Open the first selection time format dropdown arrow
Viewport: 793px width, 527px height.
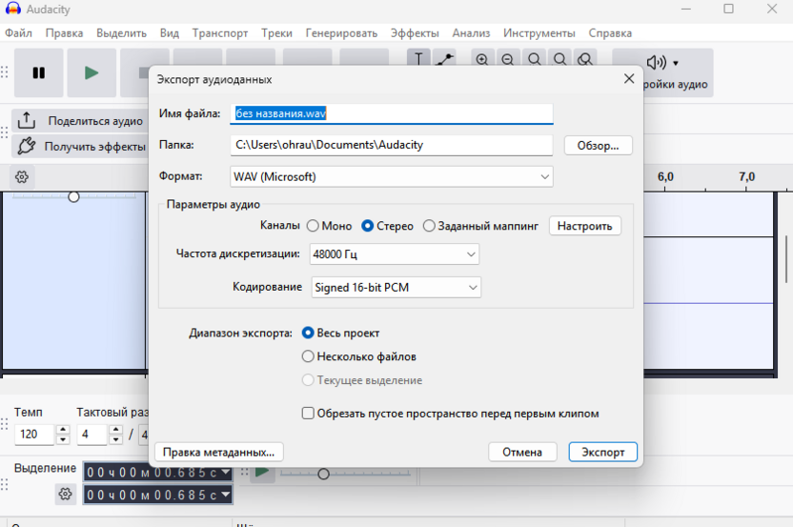226,472
